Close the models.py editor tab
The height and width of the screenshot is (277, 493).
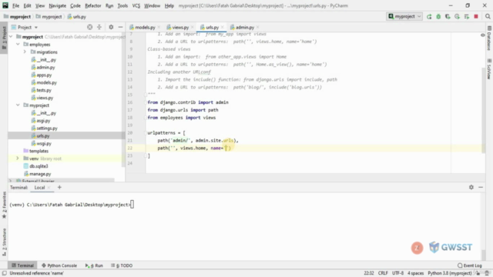pyautogui.click(x=159, y=28)
